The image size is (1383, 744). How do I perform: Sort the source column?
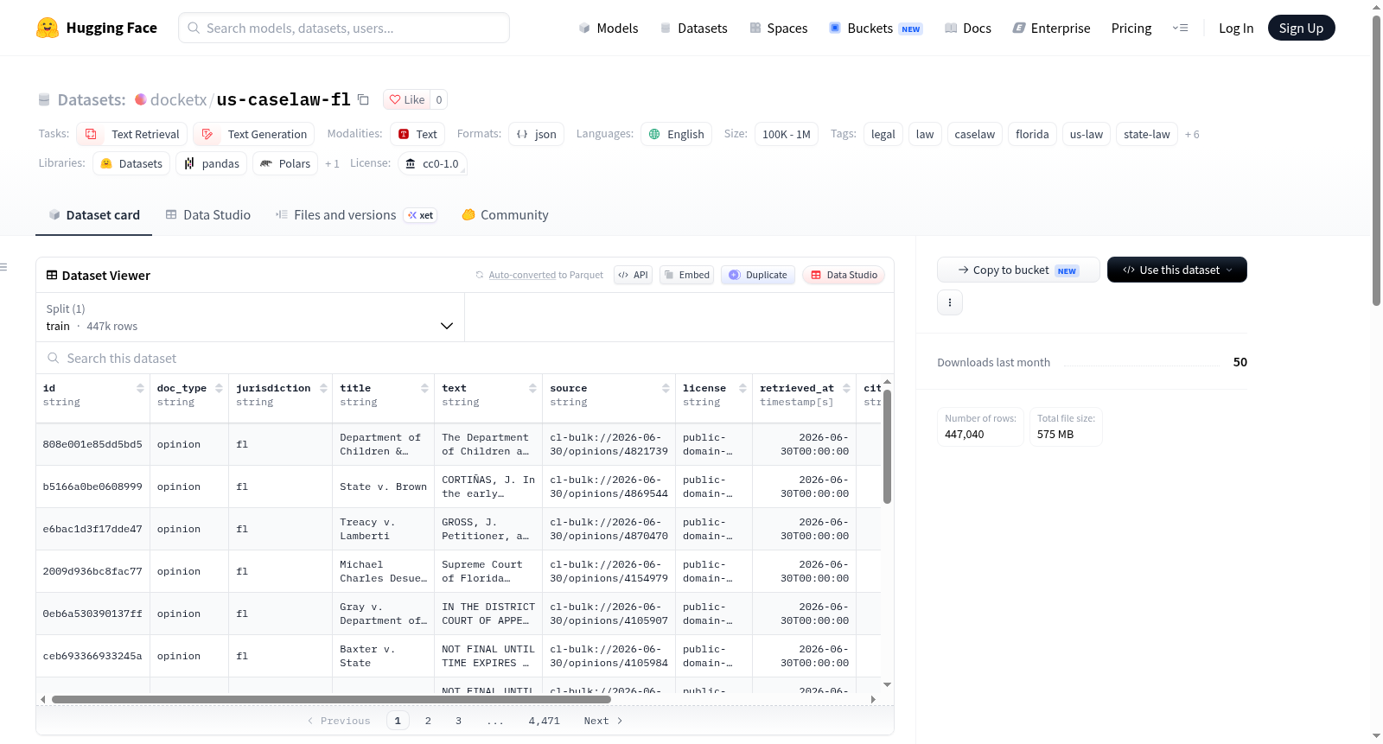(666, 389)
